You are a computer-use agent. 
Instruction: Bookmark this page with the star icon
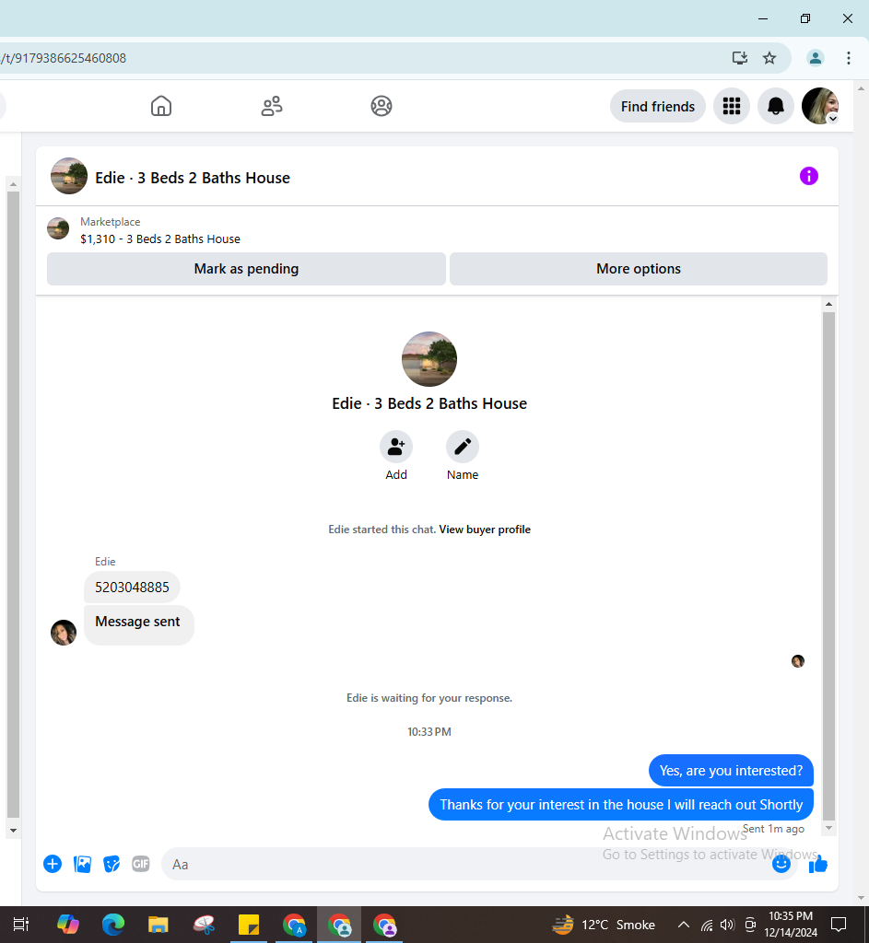coord(769,58)
